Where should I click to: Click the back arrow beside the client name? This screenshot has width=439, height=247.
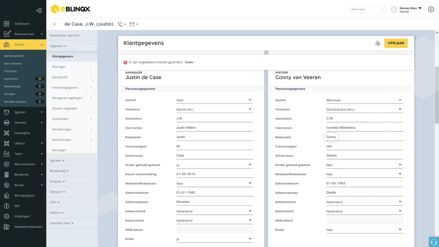(55, 24)
